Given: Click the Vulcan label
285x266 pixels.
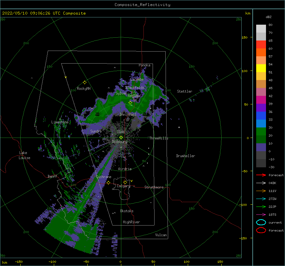Looking at the screenshot, I should coord(161,235).
